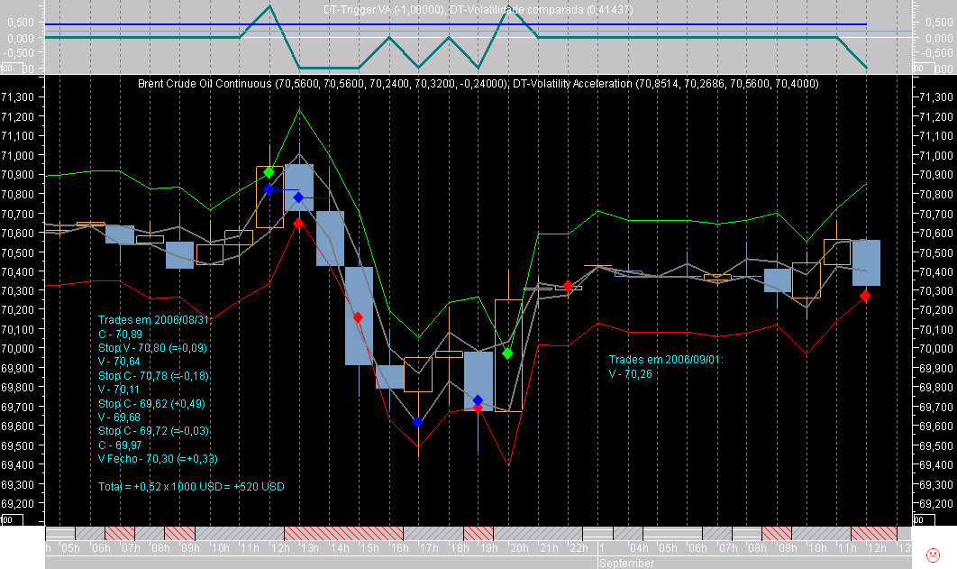This screenshot has width=957, height=569.
Task: Click the 'Total = +0,52 x 1000 USD' summary
Action: tap(191, 487)
